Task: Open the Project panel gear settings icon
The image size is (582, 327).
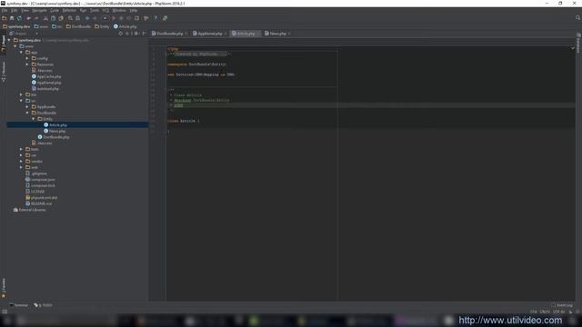Action: click(x=136, y=34)
